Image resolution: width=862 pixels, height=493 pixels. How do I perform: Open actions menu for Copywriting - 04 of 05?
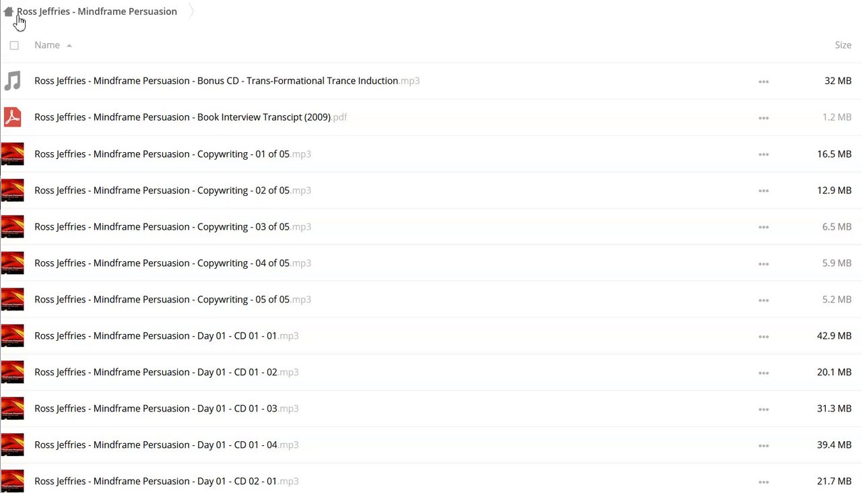point(764,263)
